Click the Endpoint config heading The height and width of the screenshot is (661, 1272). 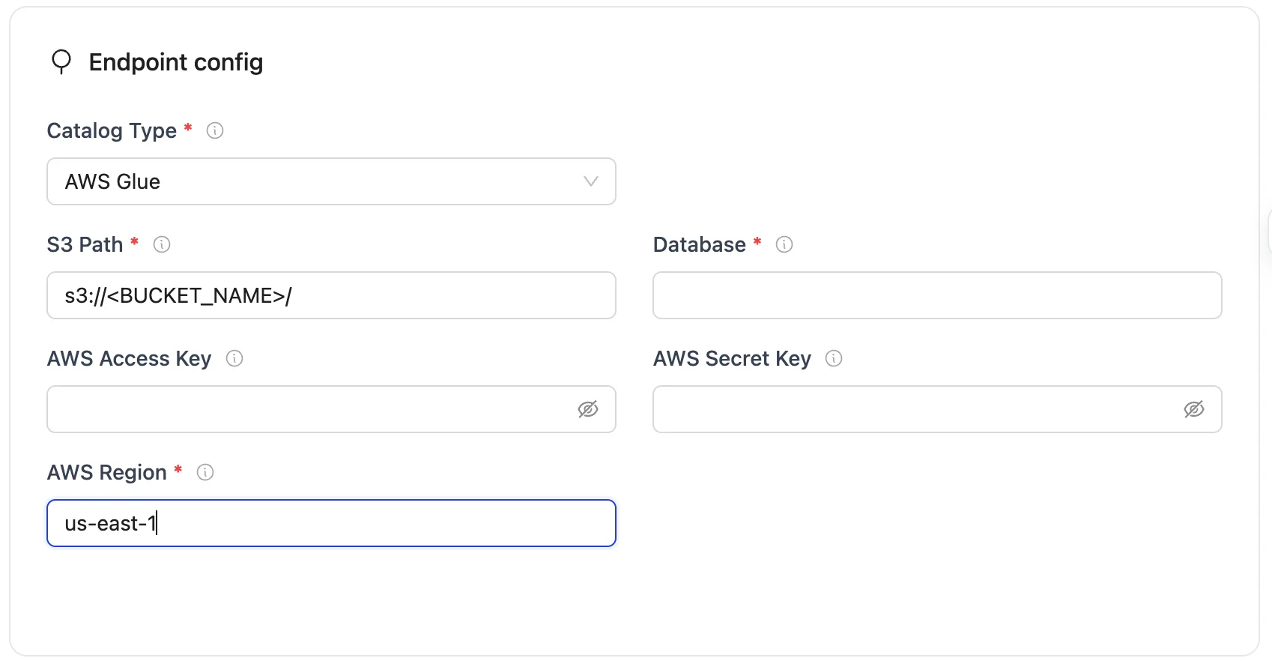point(176,62)
